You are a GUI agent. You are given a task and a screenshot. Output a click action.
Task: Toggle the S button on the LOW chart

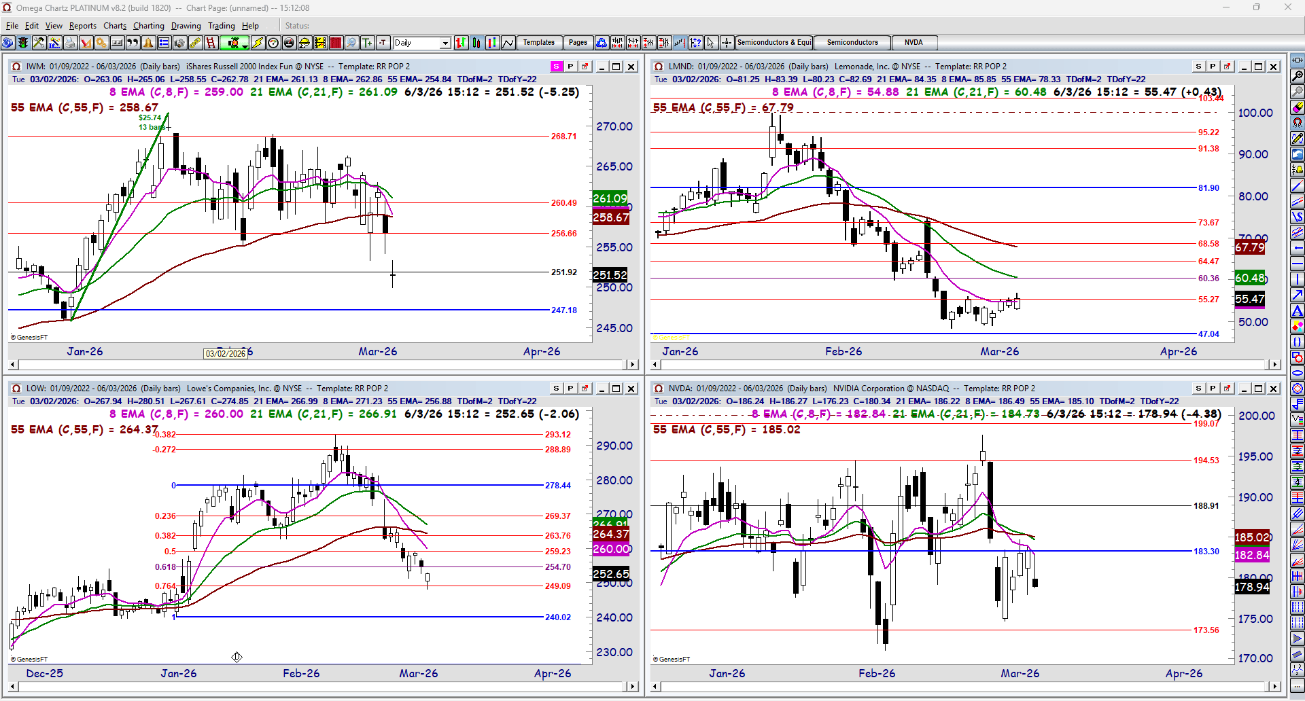point(556,389)
